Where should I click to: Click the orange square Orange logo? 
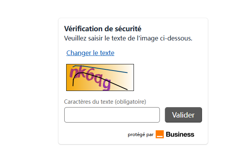[x=159, y=134]
